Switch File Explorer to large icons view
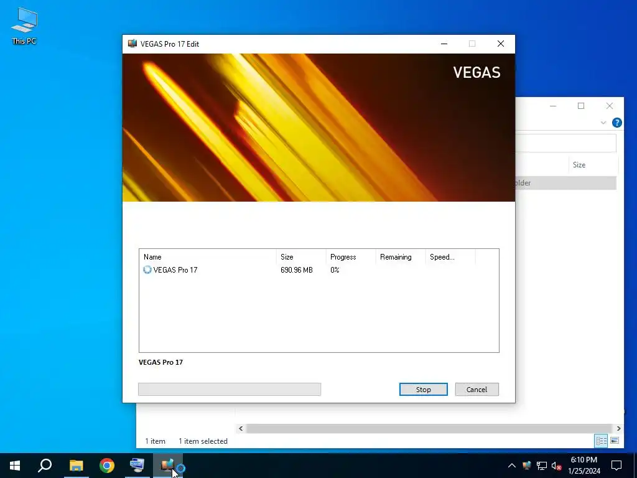 tap(615, 441)
